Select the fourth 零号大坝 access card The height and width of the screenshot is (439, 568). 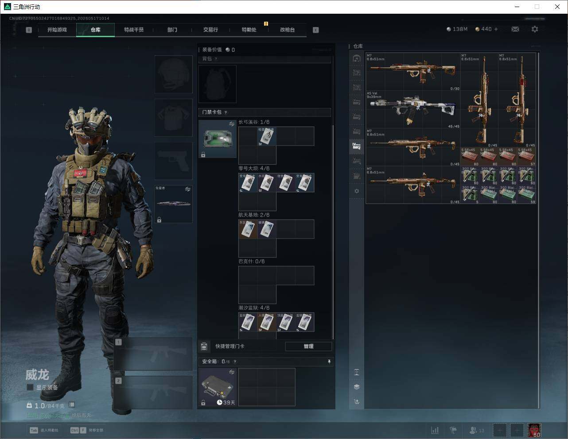(305, 183)
